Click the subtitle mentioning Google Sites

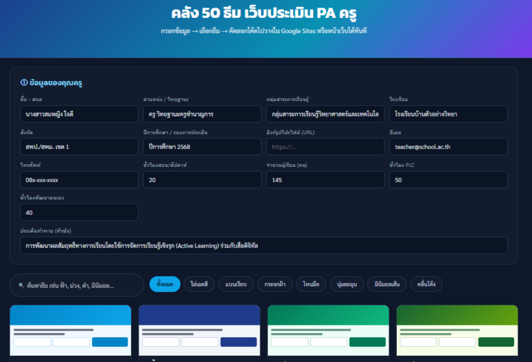[x=264, y=31]
